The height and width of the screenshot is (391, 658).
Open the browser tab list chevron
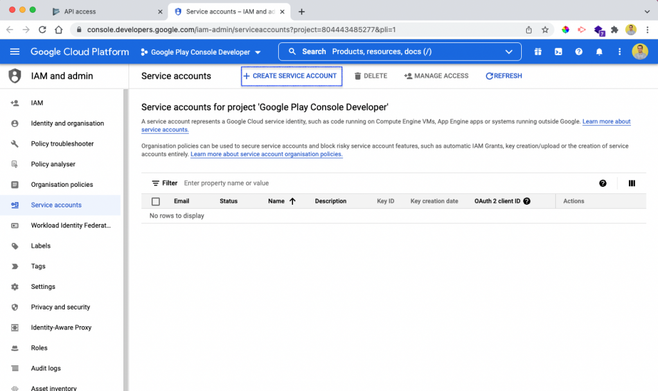[646, 12]
